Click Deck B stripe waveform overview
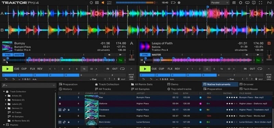Screen dimensions: 274x128 pyautogui.click(x=198, y=60)
